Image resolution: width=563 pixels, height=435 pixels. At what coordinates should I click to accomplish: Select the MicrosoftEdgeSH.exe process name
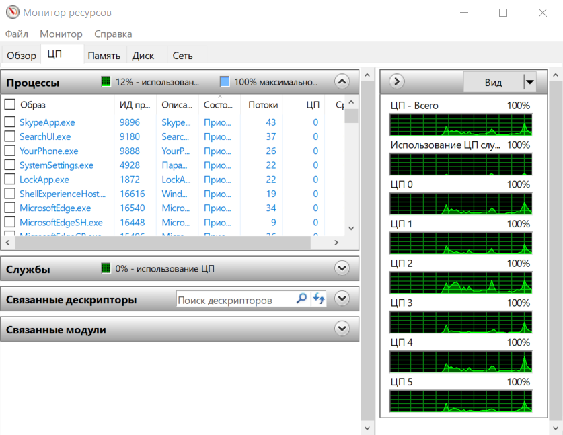point(61,223)
